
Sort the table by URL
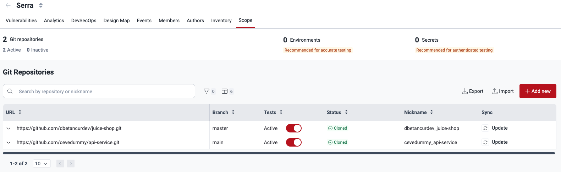coord(20,112)
